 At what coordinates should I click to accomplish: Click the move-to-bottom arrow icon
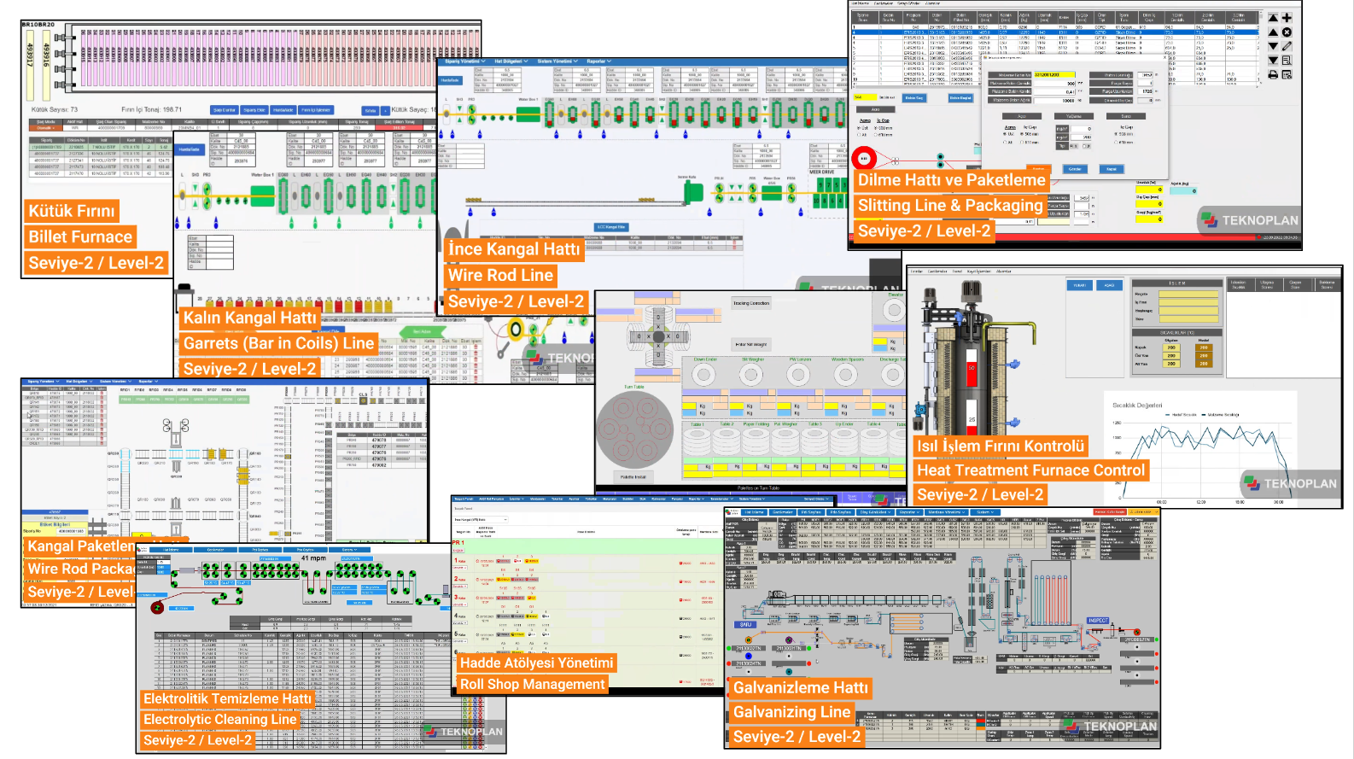(x=1273, y=61)
